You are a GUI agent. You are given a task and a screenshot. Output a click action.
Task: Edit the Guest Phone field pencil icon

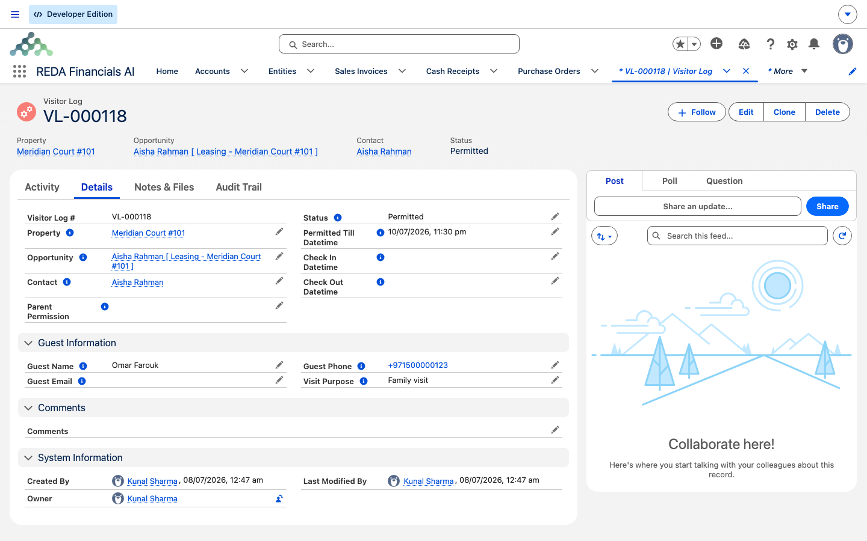coord(555,365)
